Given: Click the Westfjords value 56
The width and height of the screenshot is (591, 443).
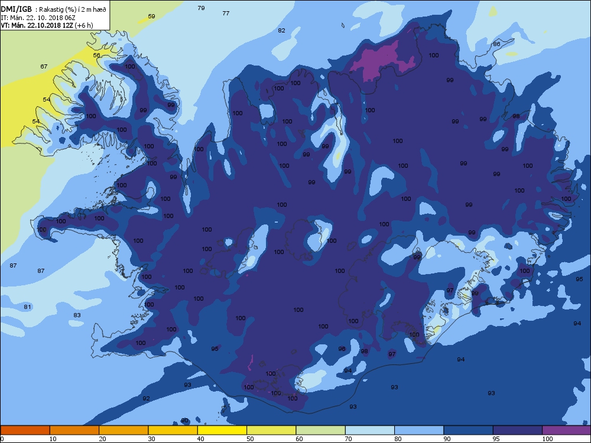Looking at the screenshot, I should pos(96,56).
